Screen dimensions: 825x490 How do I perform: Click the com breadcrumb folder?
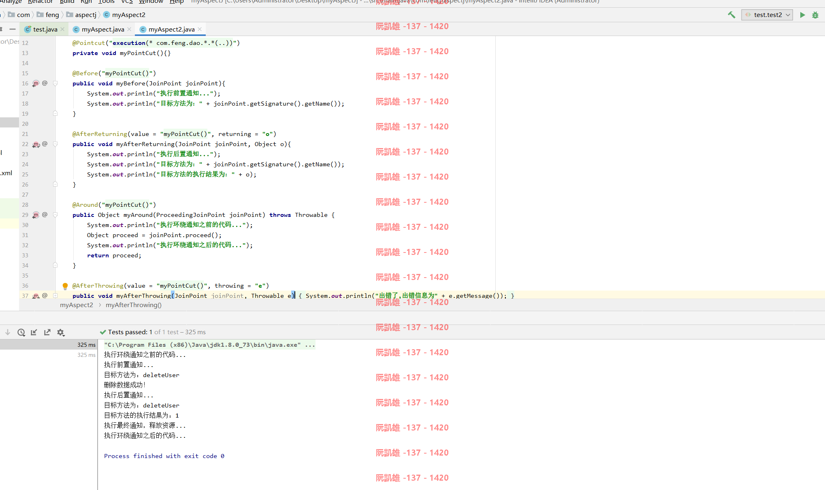[x=19, y=15]
